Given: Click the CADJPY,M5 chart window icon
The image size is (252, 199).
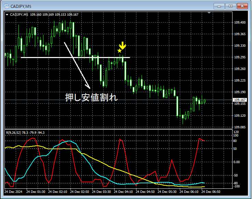Looking at the screenshot, I should (x=6, y=6).
